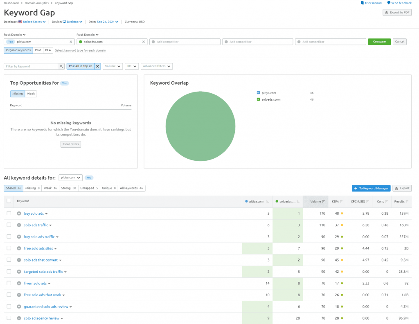Click the Export button above the table

pyautogui.click(x=402, y=188)
